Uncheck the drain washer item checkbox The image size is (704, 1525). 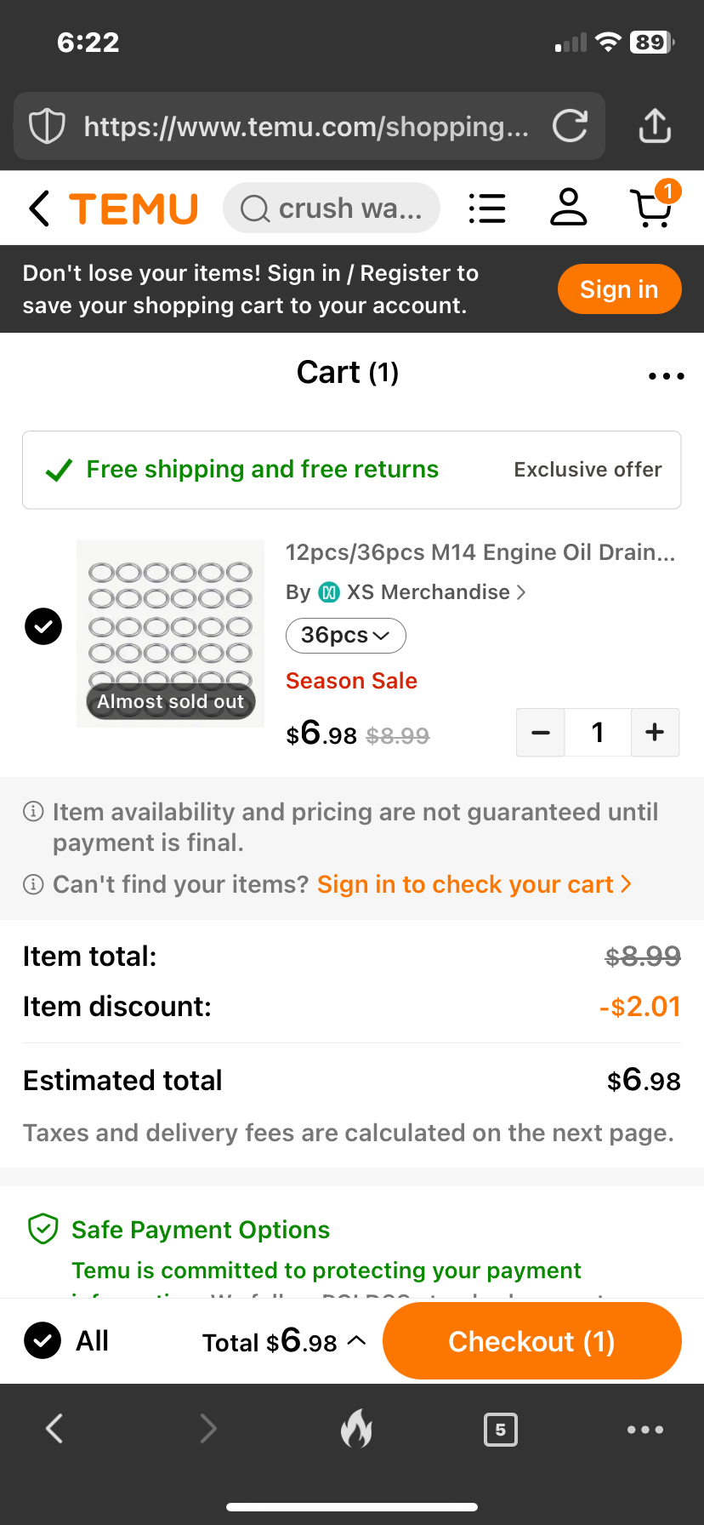43,626
